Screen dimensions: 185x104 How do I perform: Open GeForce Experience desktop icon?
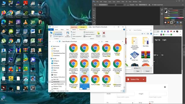coord(25,14)
